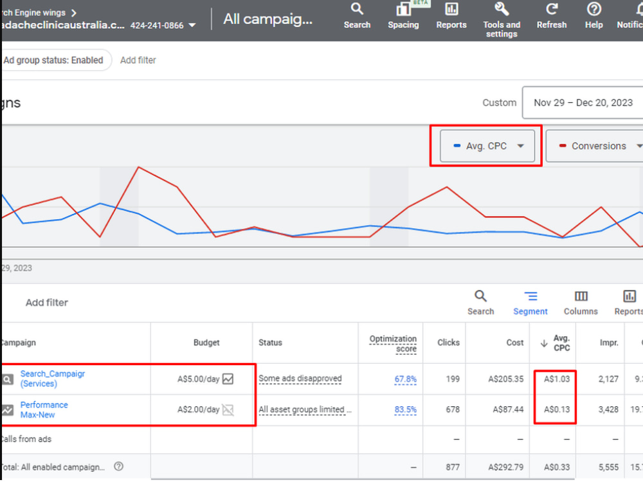Select the 2,127 impressions cell
Image resolution: width=643 pixels, height=482 pixels.
coord(608,379)
